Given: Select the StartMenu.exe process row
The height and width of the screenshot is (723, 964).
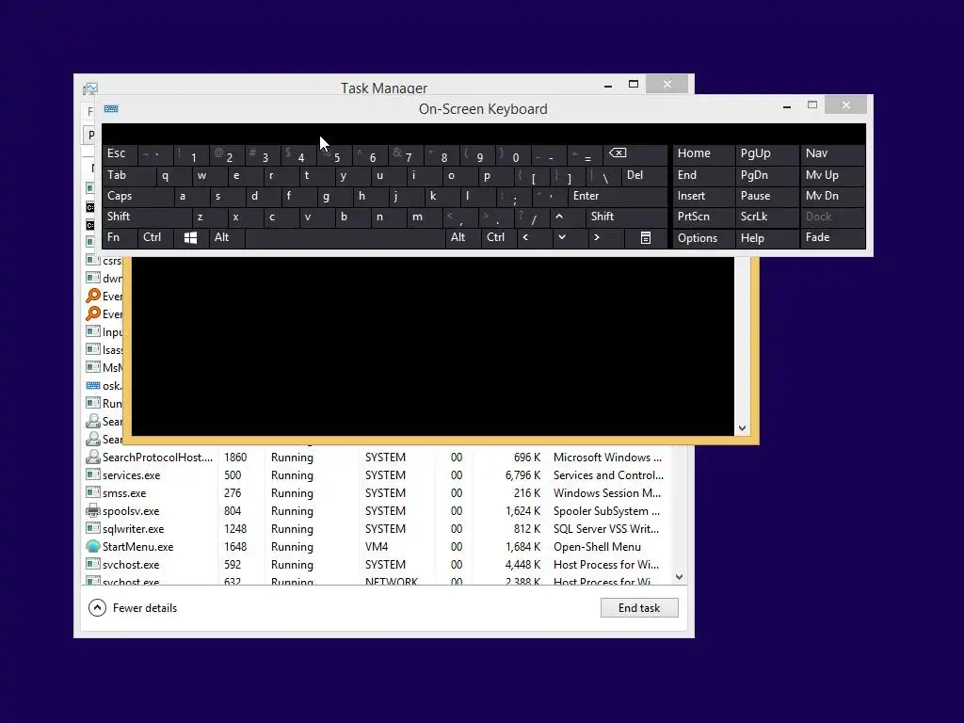Looking at the screenshot, I should pyautogui.click(x=377, y=547).
